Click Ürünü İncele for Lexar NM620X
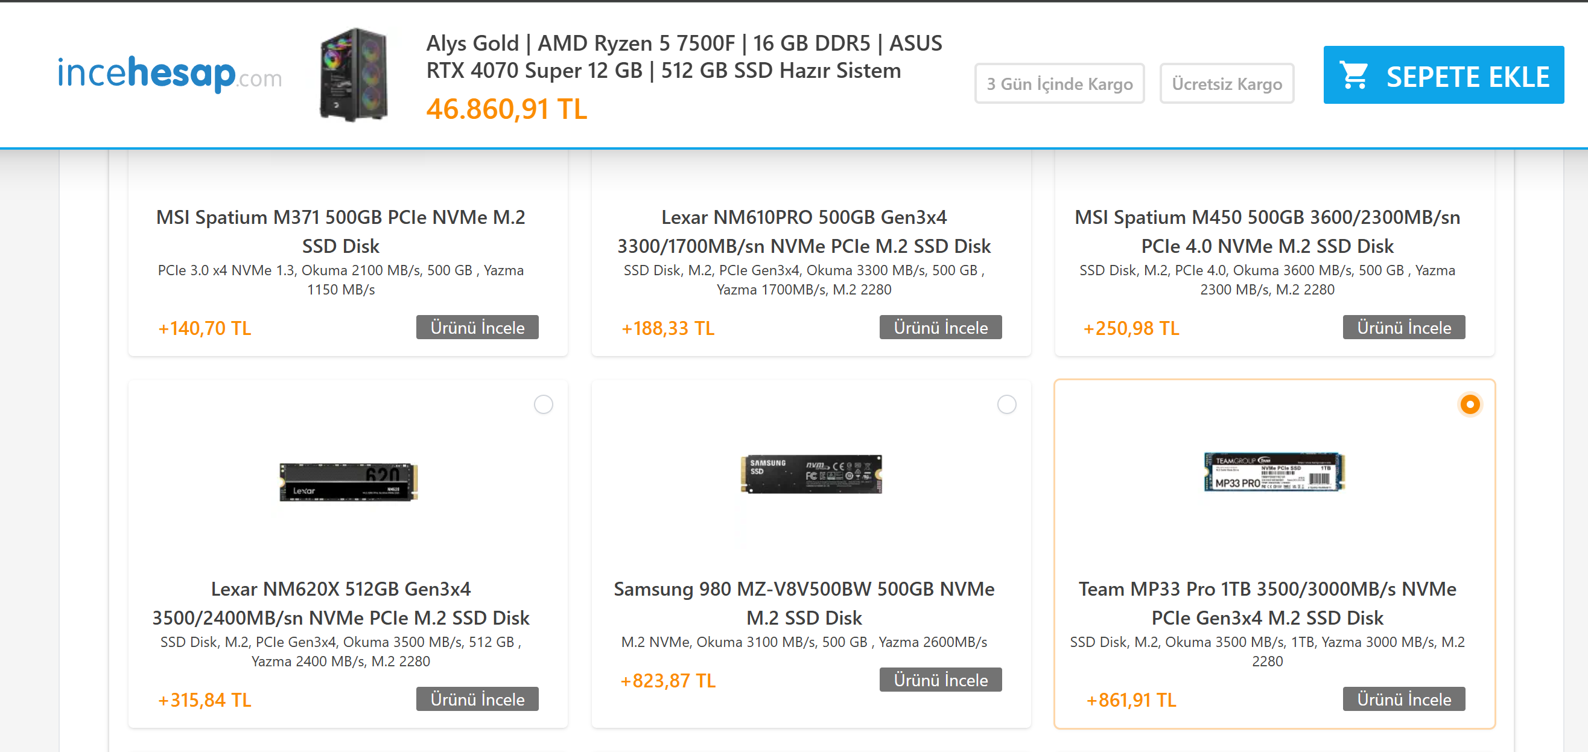 pos(477,699)
